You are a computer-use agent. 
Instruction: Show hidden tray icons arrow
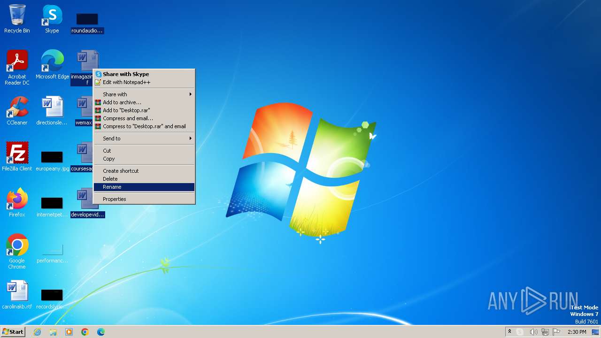509,331
